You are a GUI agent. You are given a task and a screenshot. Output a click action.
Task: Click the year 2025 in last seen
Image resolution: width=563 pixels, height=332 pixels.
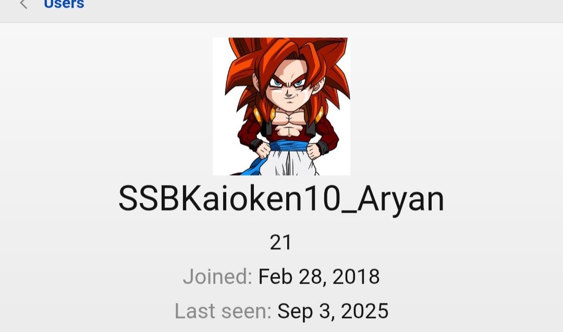tap(364, 311)
